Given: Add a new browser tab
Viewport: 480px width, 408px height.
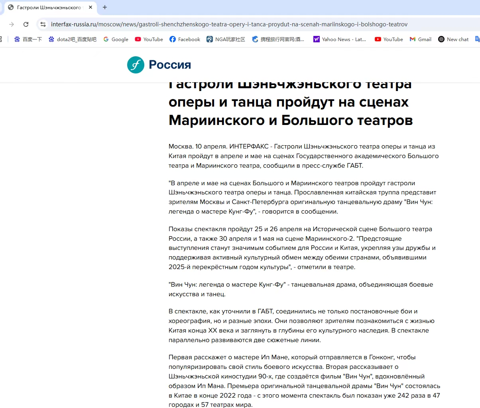Looking at the screenshot, I should (x=105, y=7).
